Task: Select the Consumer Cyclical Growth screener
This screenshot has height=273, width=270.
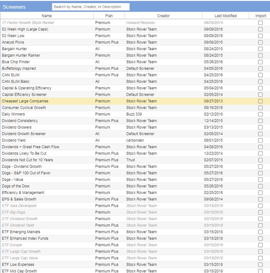Action: click(24, 108)
